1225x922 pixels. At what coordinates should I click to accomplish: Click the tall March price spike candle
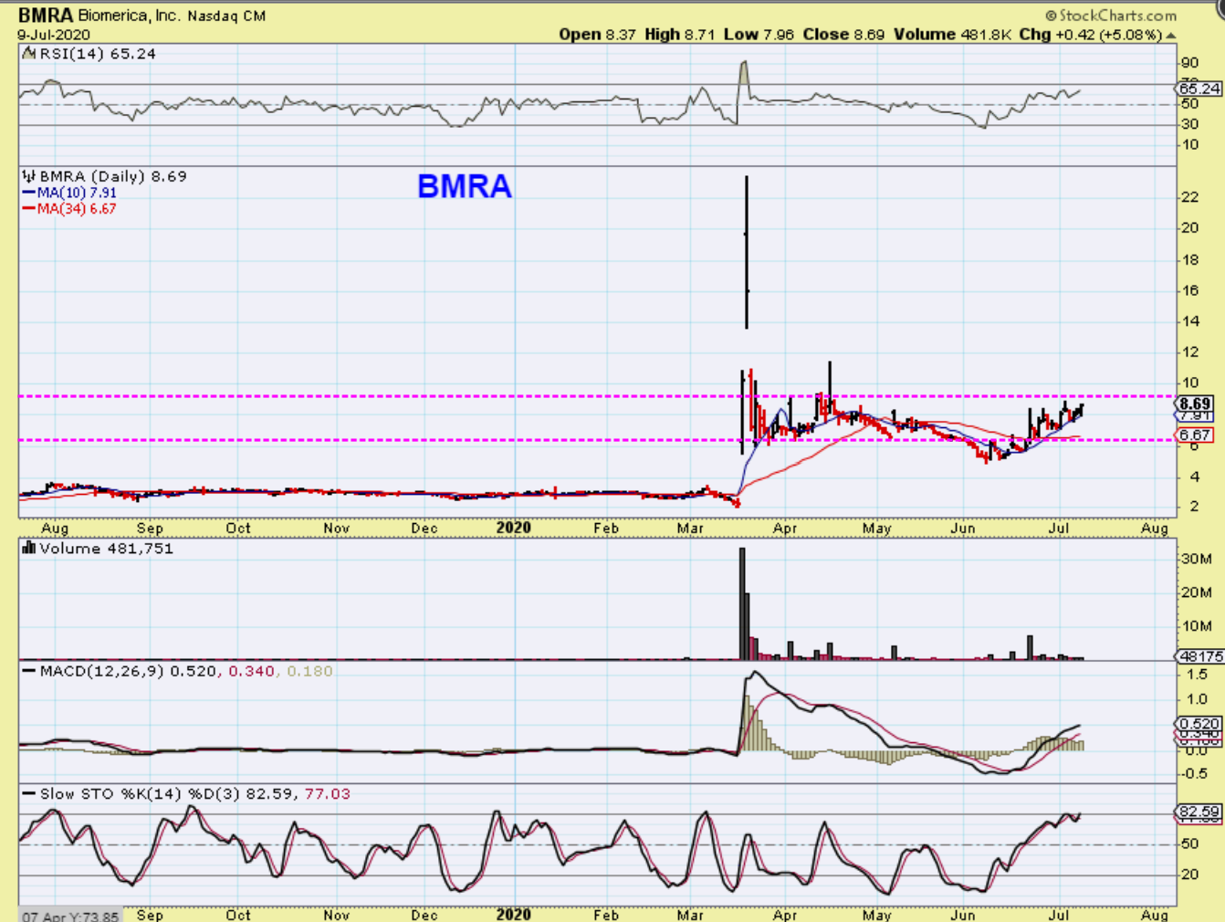747,252
